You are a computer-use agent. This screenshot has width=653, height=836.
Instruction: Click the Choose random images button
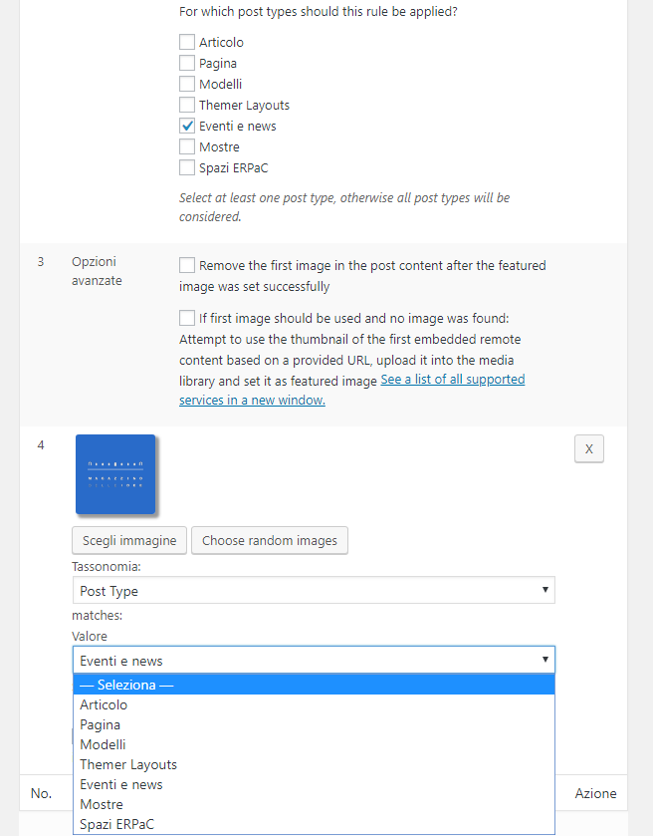pos(270,541)
